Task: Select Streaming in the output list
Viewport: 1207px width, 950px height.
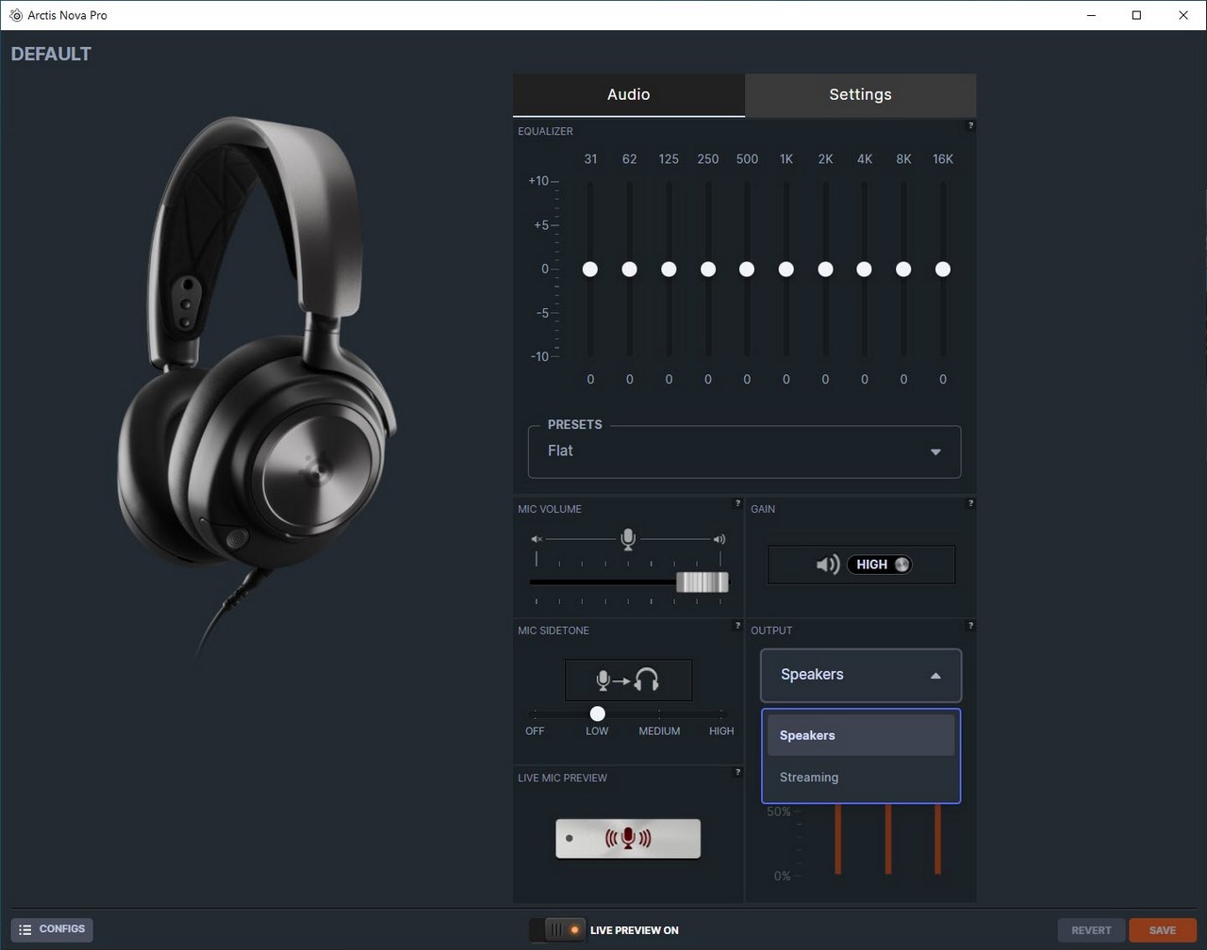Action: (861, 778)
